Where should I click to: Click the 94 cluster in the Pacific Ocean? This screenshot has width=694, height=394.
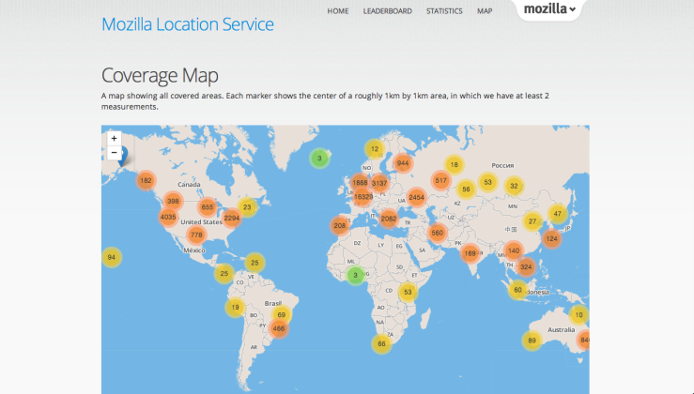click(x=112, y=257)
